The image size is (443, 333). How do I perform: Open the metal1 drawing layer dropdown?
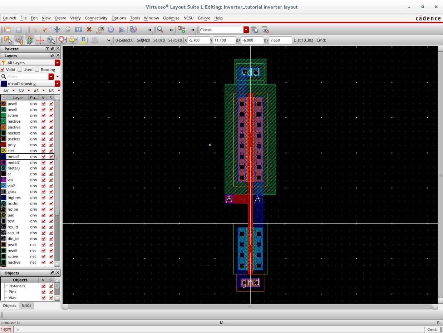(57, 84)
